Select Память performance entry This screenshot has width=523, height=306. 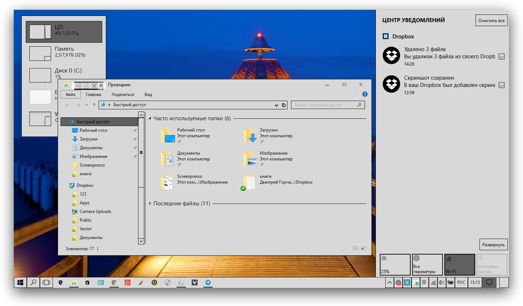click(64, 53)
